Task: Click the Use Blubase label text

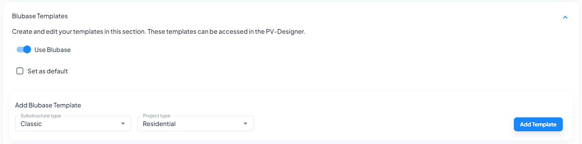Action: pos(52,50)
